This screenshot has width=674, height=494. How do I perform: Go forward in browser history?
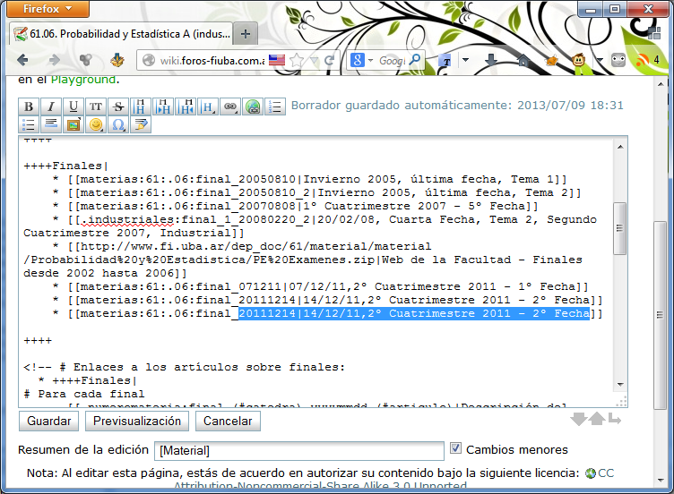point(54,60)
